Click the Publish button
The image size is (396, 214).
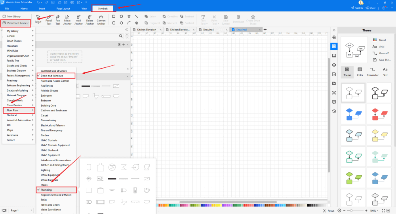[357, 8]
